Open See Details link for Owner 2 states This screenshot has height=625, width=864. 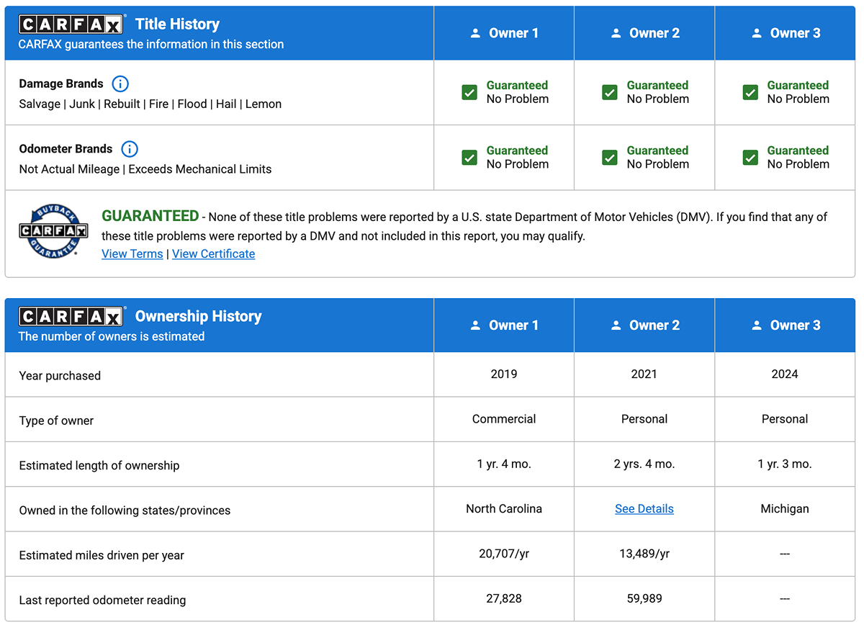click(x=644, y=508)
